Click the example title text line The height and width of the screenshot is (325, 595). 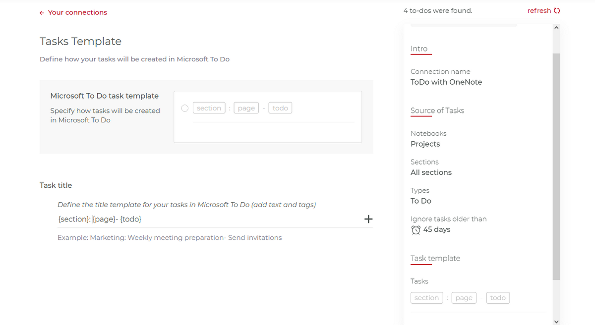(170, 238)
